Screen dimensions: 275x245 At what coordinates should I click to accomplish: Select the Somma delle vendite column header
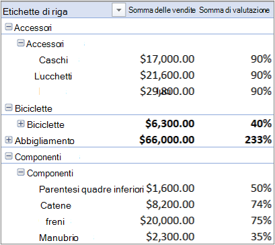tap(162, 10)
